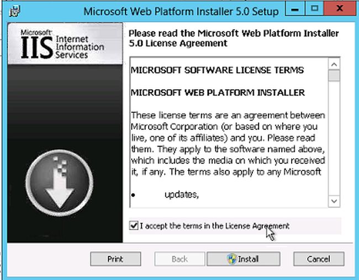This screenshot has width=359, height=280.
Task: Uncheck I accept the terms checkbox
Action: pos(134,226)
